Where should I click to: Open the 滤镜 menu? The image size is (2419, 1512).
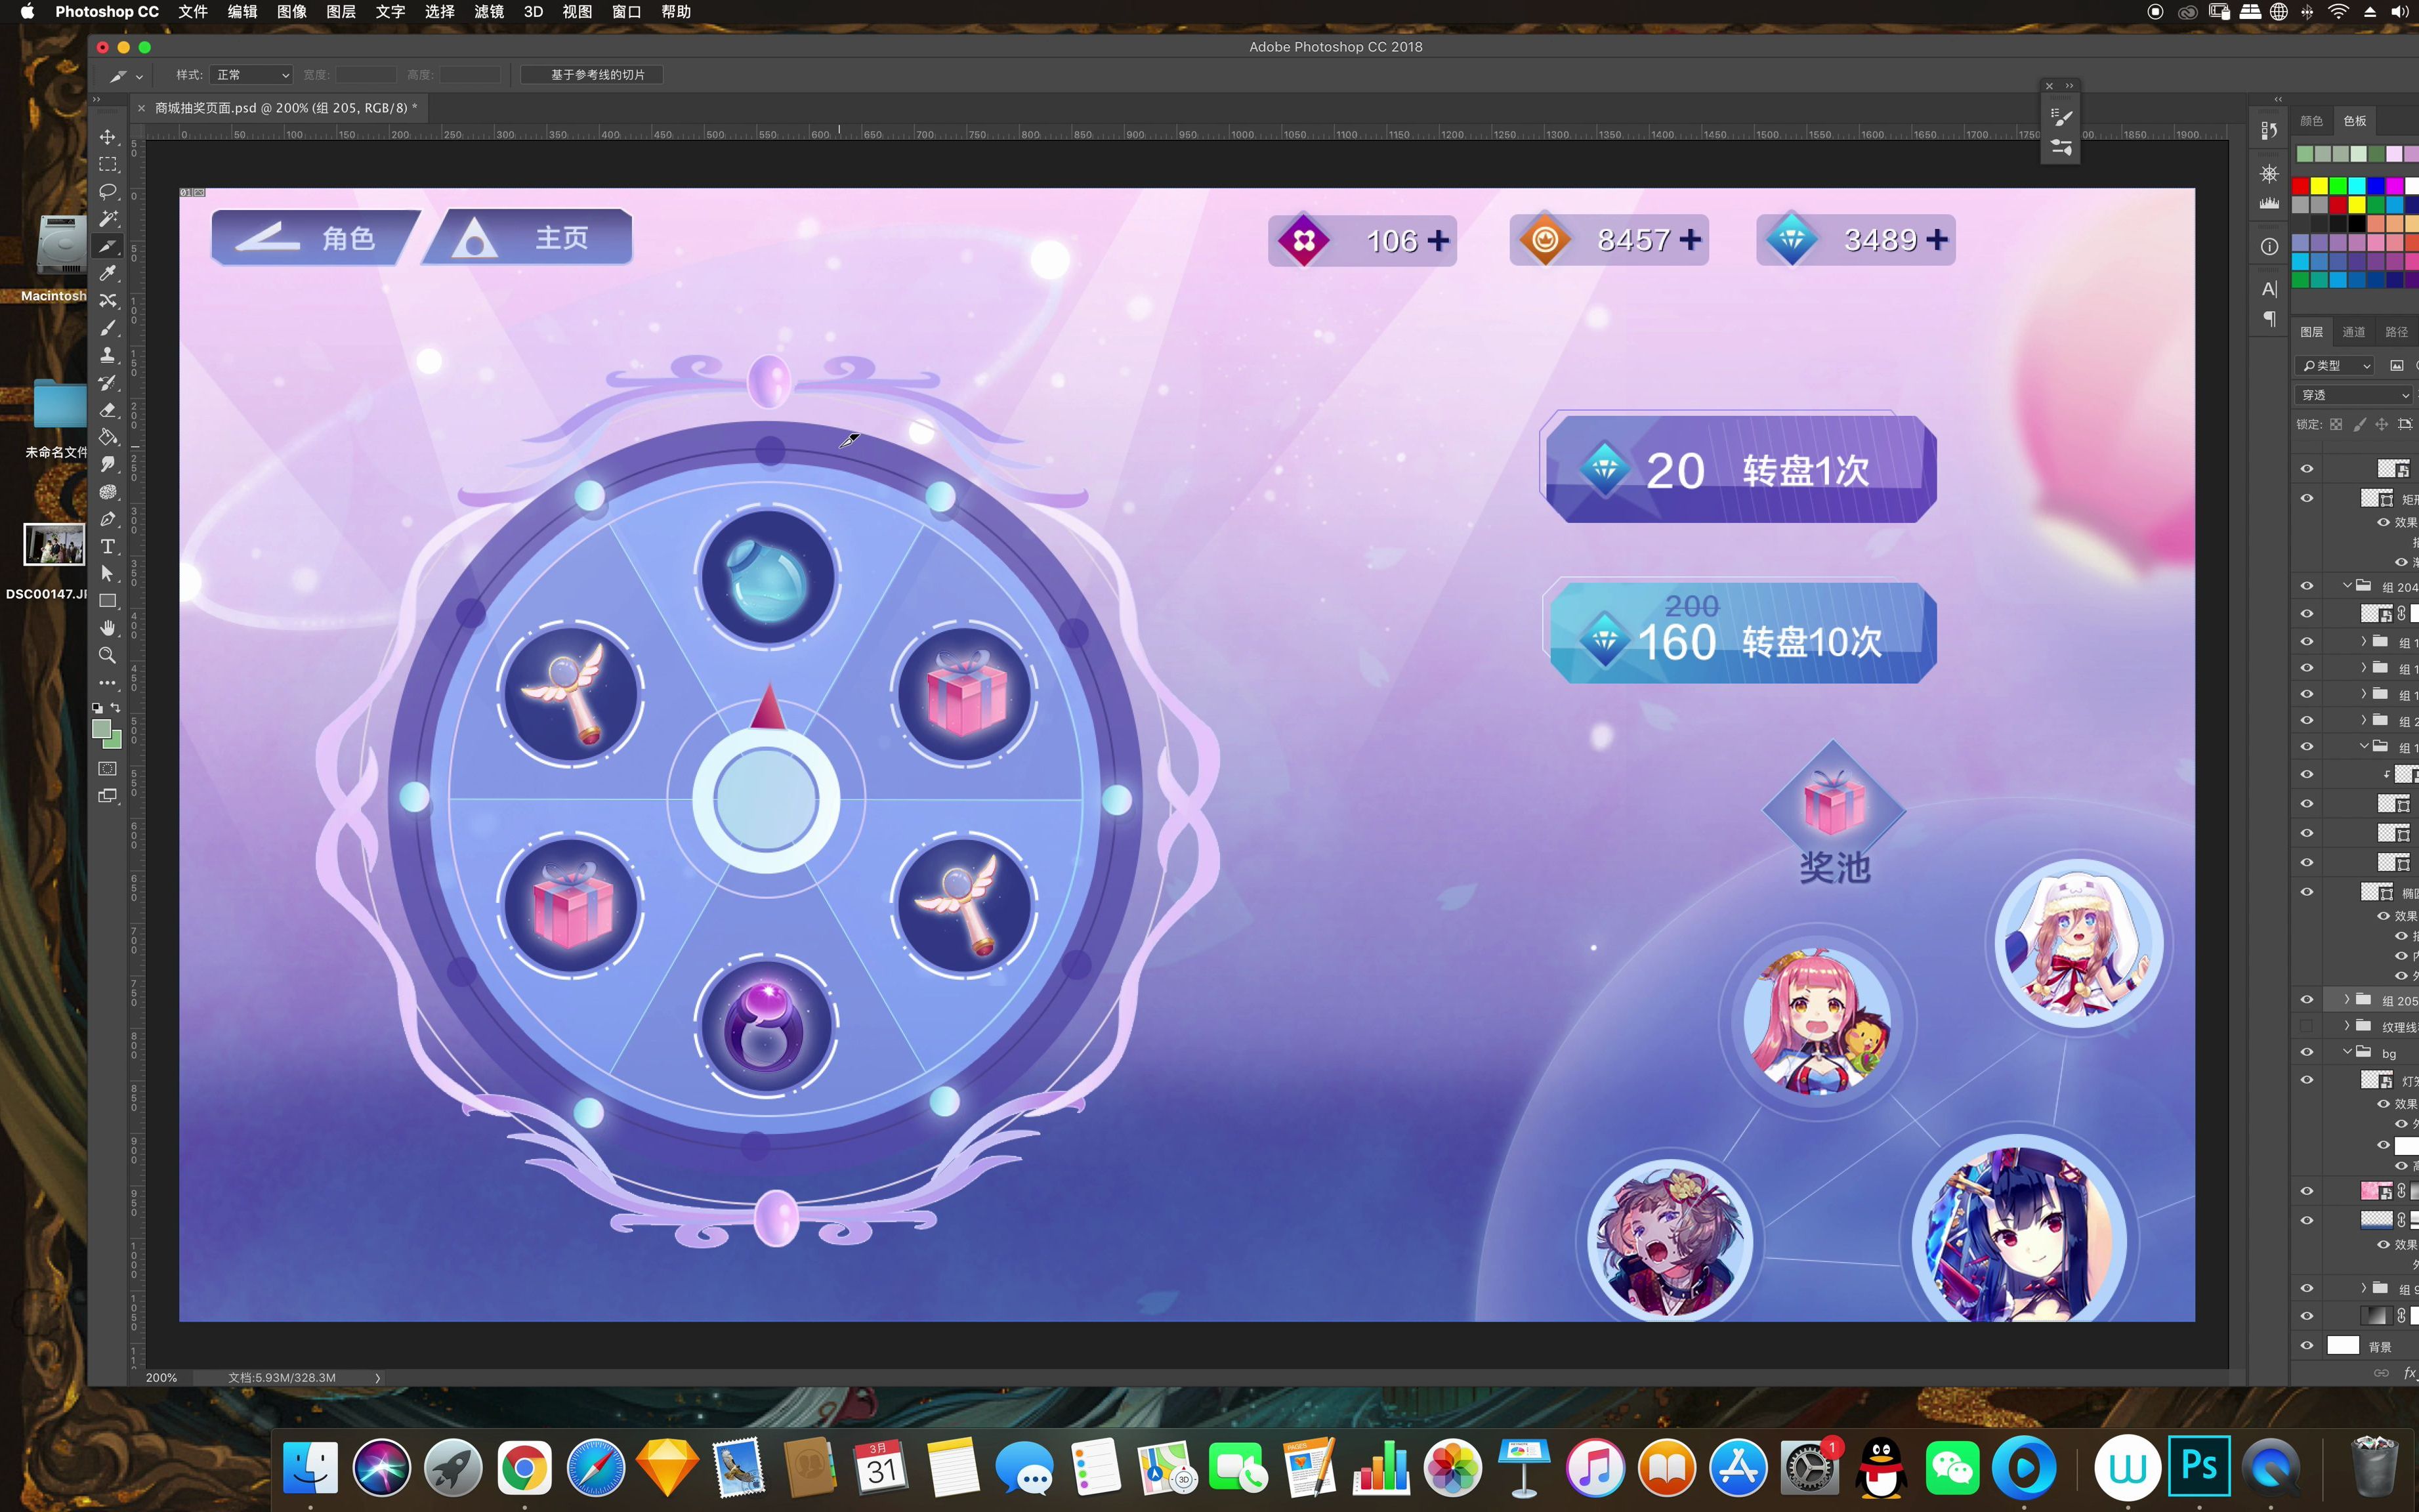(x=489, y=12)
